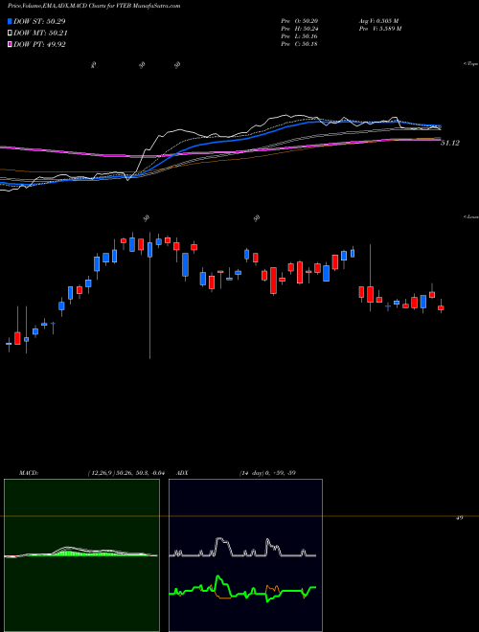Select the 'DOW PT: 49.92' label

coord(39,44)
